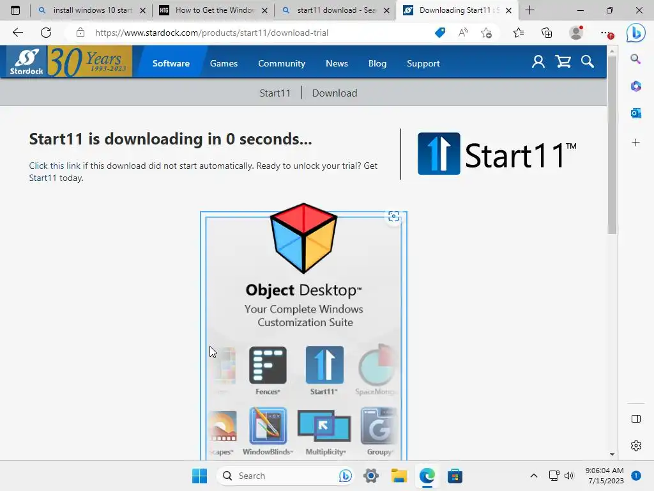
Task: Click the address bar URL
Action: (x=211, y=33)
